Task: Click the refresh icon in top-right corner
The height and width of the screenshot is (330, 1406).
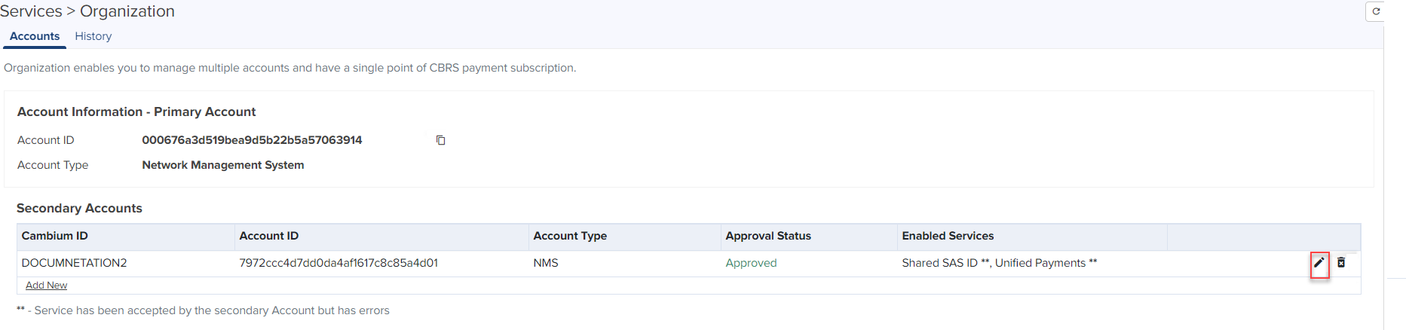Action: coord(1376,11)
